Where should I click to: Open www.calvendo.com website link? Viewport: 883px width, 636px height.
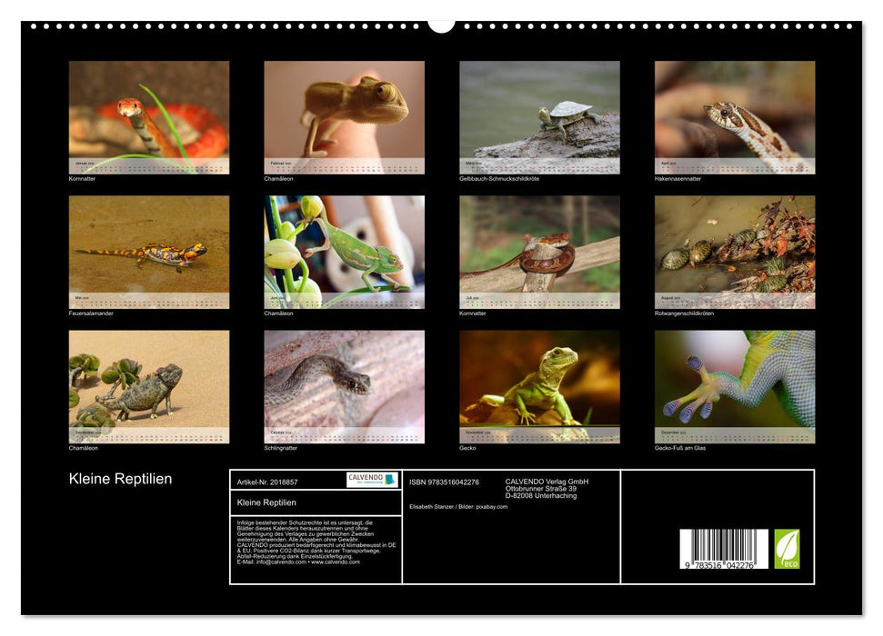tap(335, 562)
